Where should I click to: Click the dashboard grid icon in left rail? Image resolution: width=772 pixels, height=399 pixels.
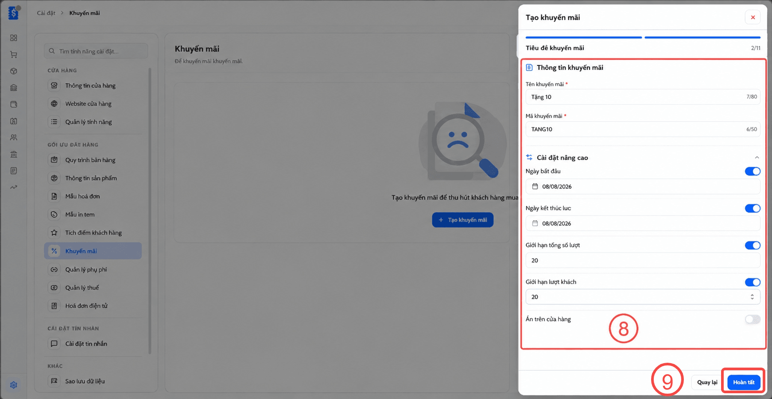point(14,38)
